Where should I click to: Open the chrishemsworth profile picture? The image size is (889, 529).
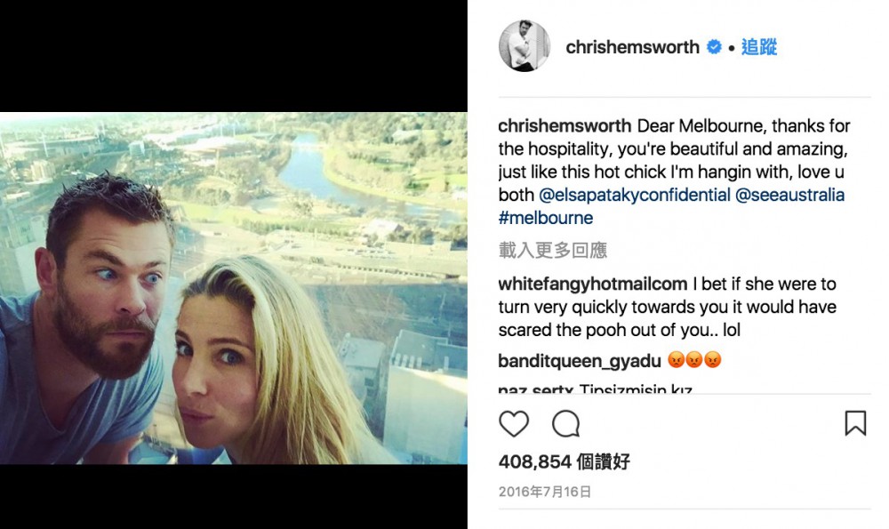click(525, 46)
